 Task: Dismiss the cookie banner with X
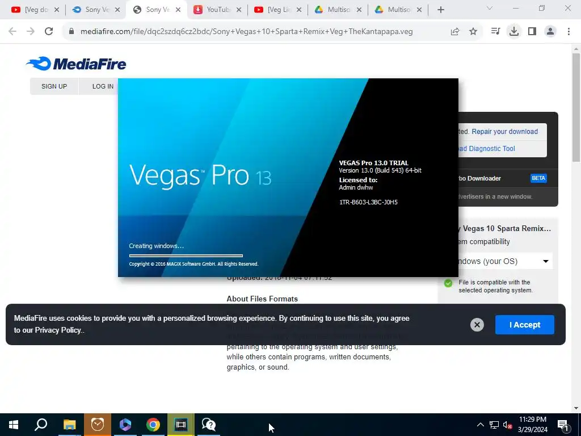click(x=477, y=325)
